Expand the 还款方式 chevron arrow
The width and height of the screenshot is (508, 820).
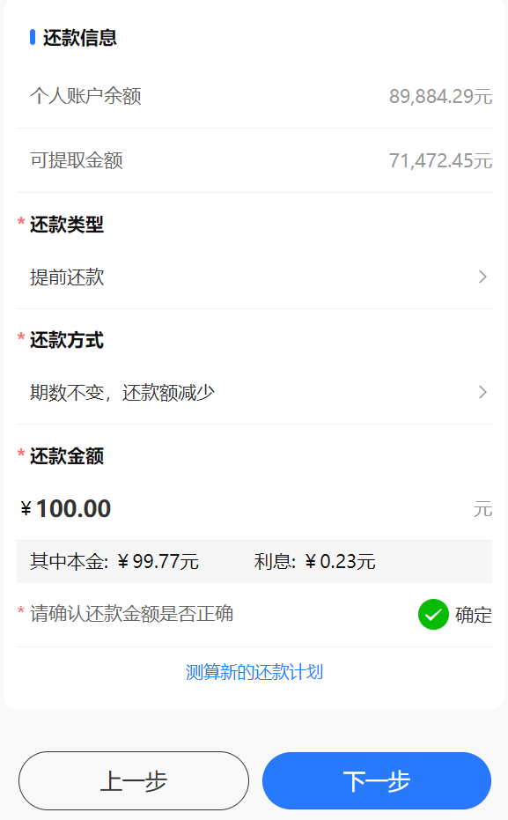[x=483, y=392]
